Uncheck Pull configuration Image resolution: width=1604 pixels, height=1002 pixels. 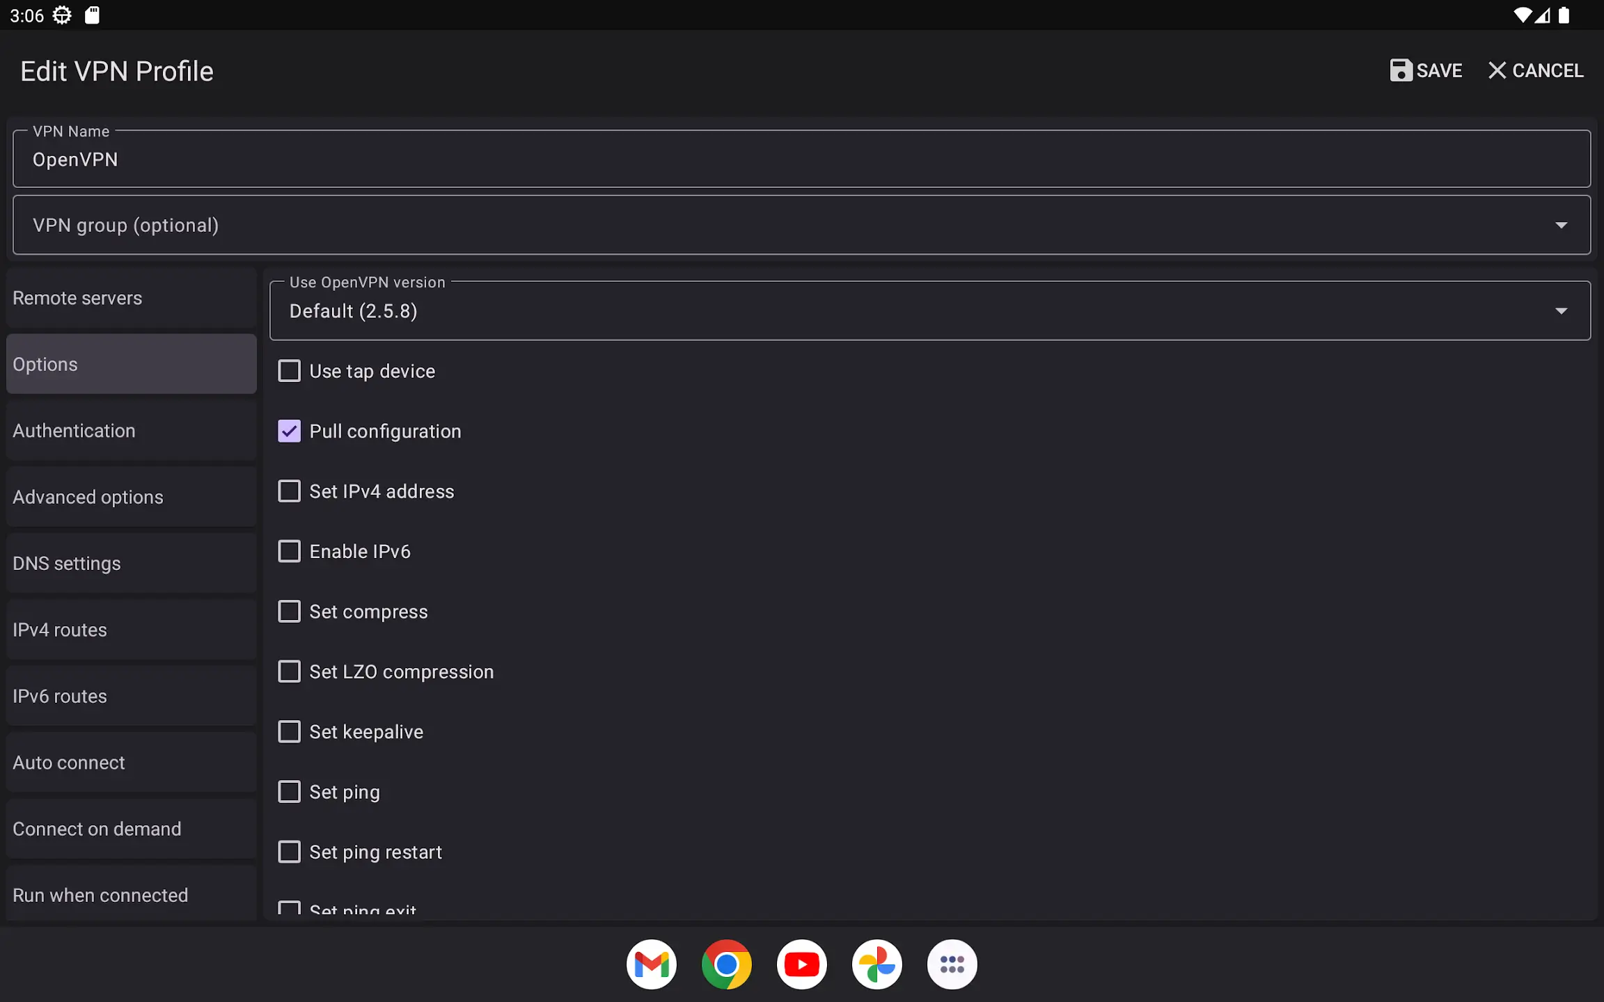tap(290, 431)
